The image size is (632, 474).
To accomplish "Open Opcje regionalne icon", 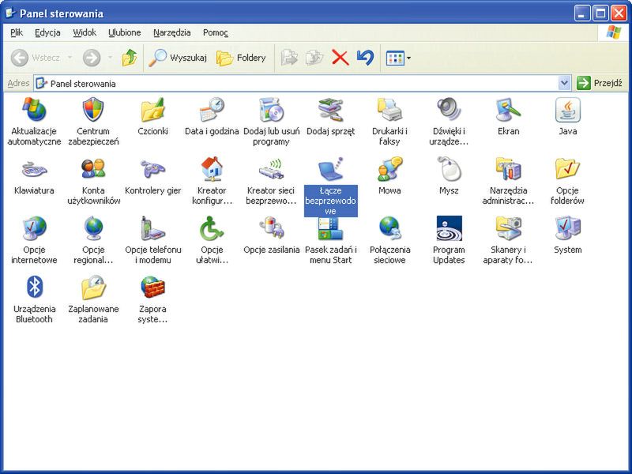I will [x=93, y=239].
